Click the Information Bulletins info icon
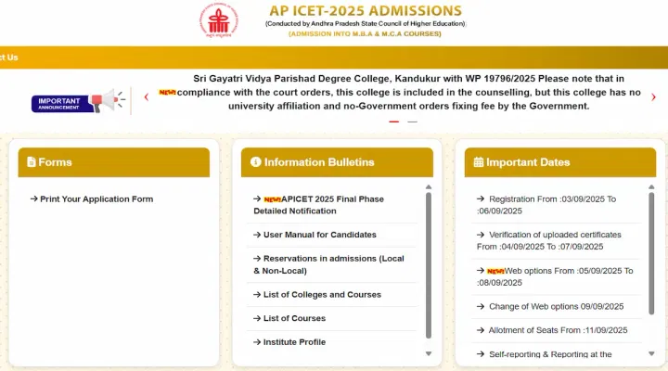 coord(256,162)
